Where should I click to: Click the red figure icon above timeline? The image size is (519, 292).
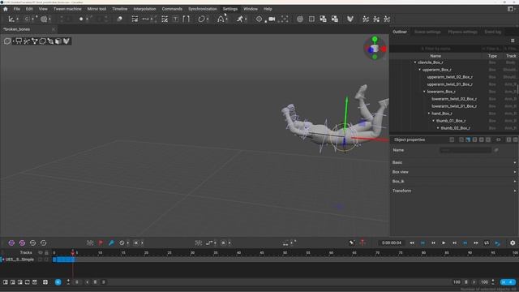tap(362, 243)
